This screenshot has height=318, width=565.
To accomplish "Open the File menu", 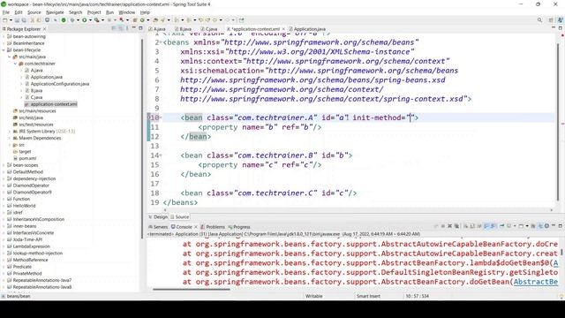I will coord(6,12).
